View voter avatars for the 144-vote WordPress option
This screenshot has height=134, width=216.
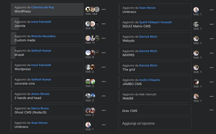tap(92, 9)
